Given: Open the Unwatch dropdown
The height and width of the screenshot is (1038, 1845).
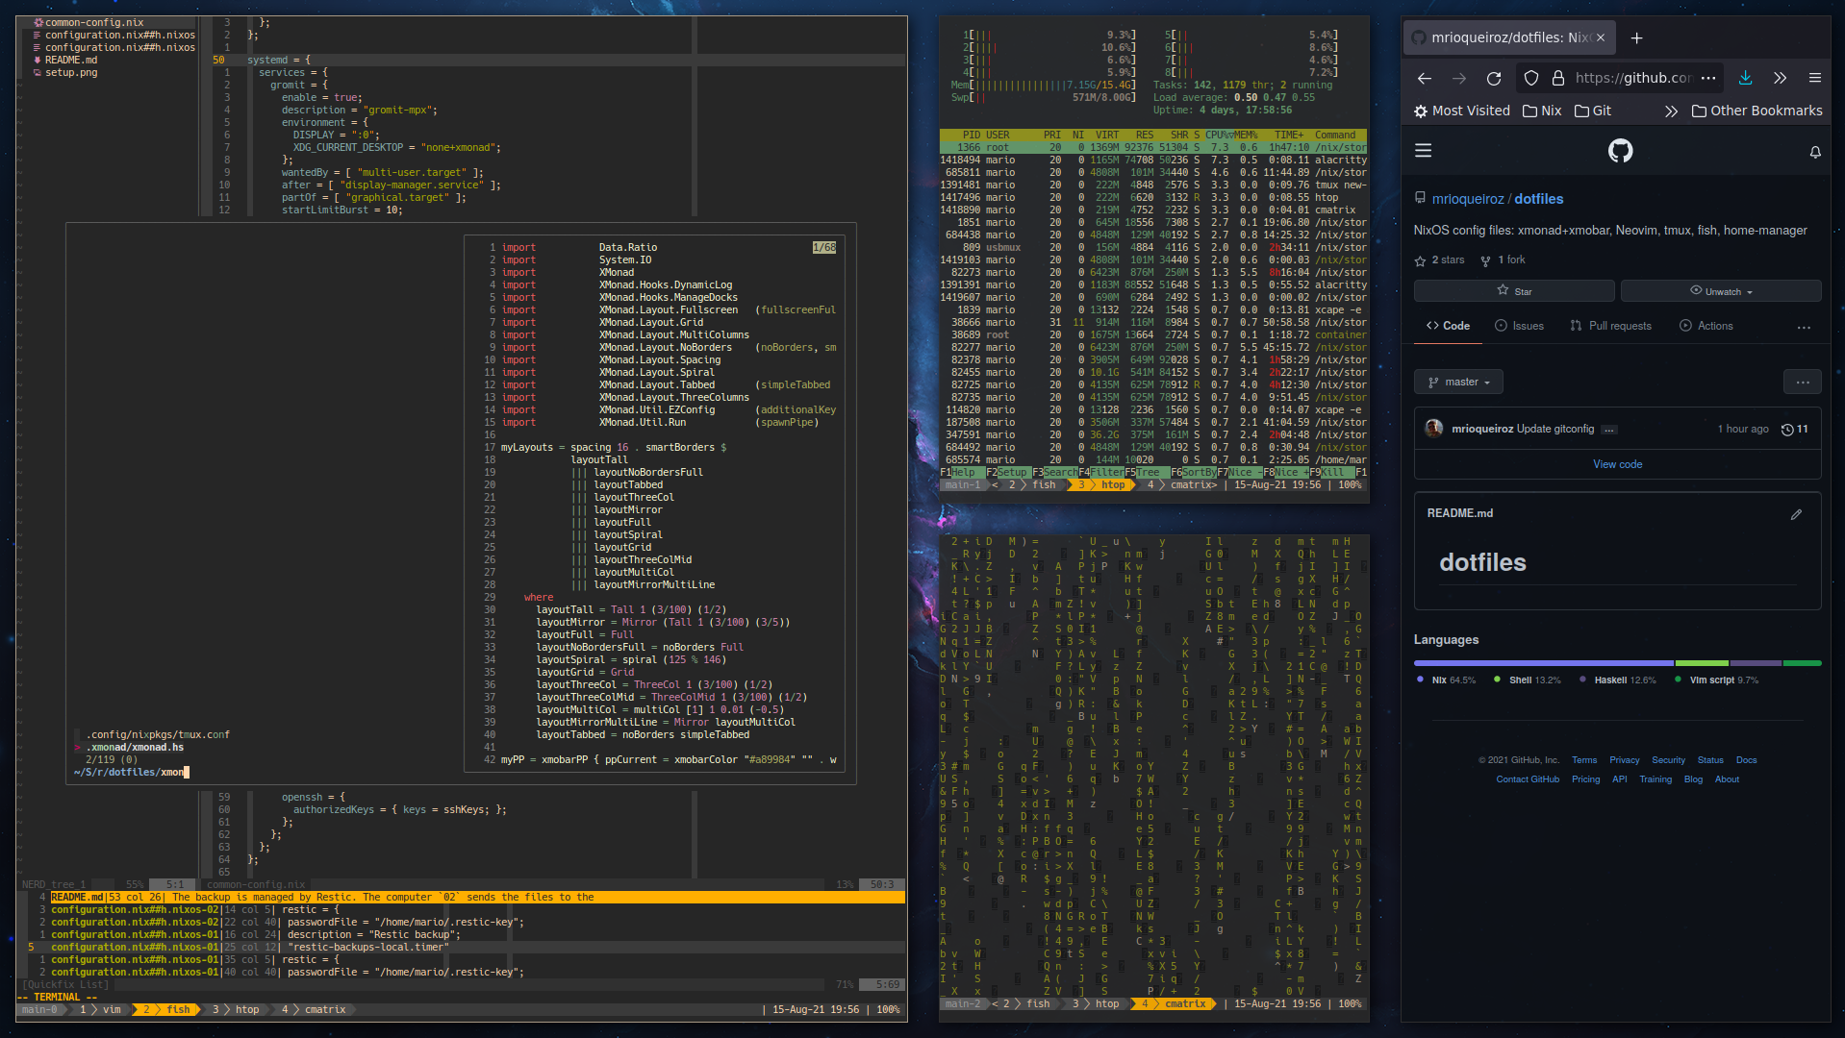Looking at the screenshot, I should click(1721, 291).
